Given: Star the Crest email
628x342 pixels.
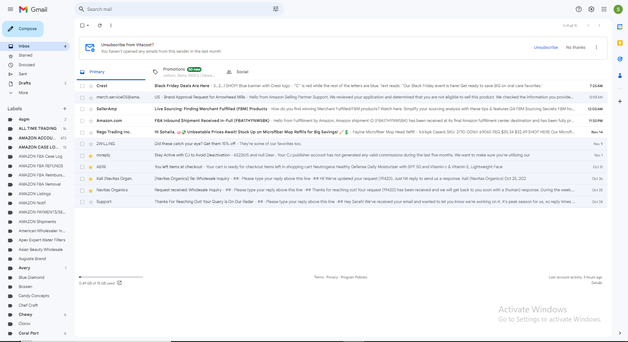Looking at the screenshot, I should tap(91, 86).
